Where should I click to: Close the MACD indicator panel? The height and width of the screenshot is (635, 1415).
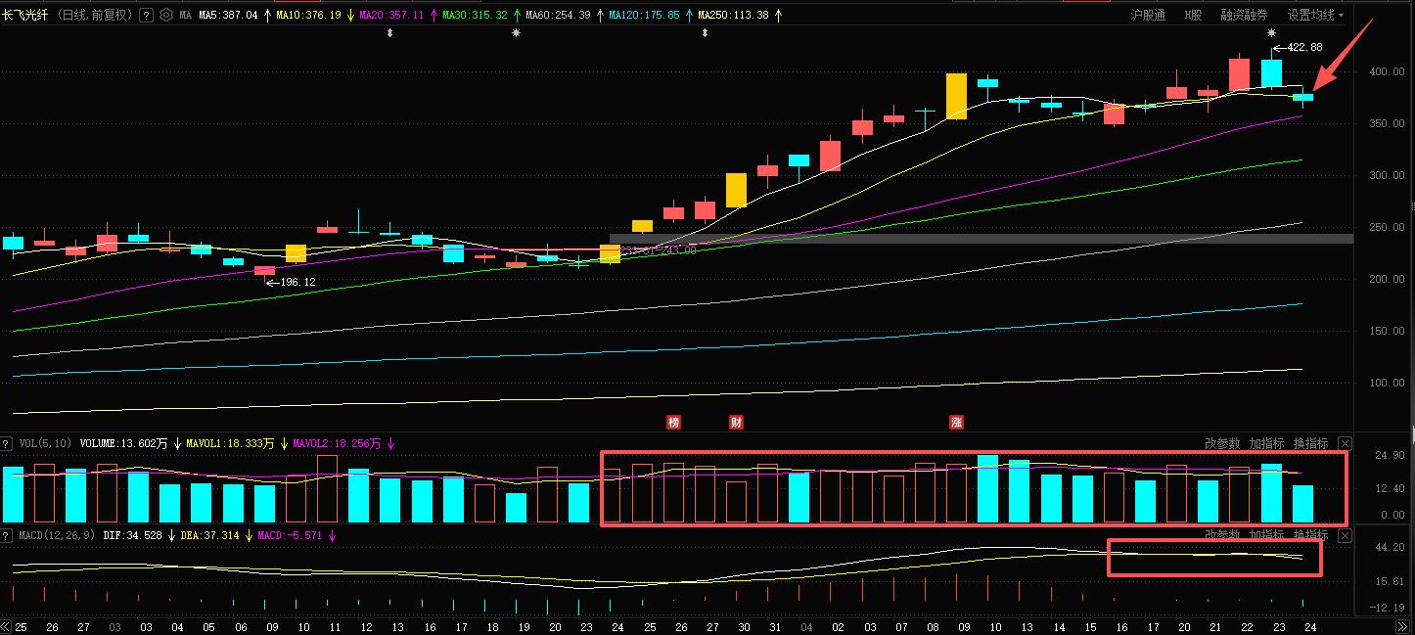click(x=1345, y=535)
